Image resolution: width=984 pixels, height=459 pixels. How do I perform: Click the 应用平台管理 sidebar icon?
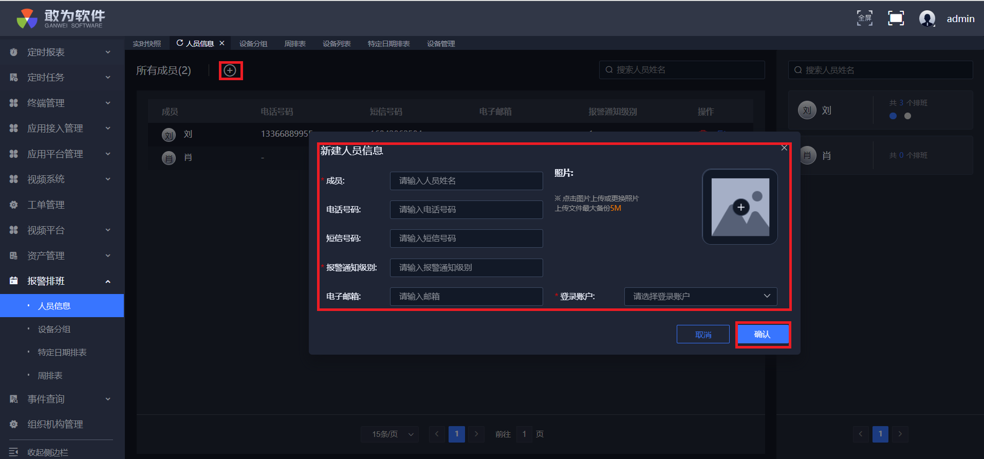14,154
